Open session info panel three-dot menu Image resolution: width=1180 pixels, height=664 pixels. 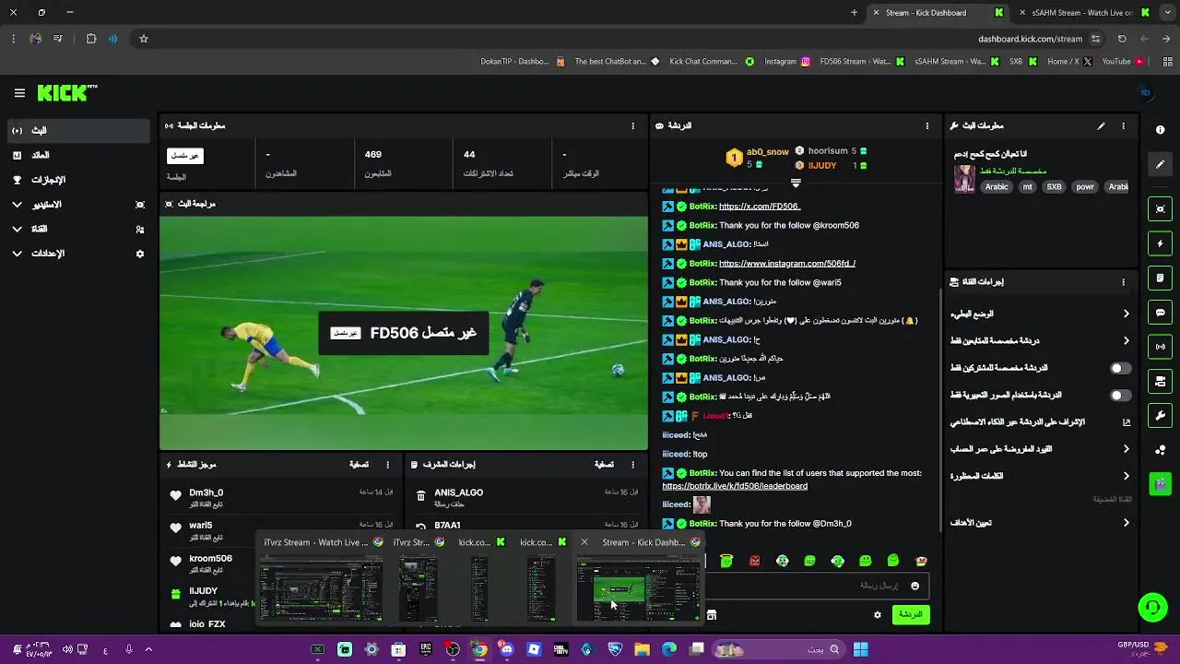pyautogui.click(x=632, y=125)
